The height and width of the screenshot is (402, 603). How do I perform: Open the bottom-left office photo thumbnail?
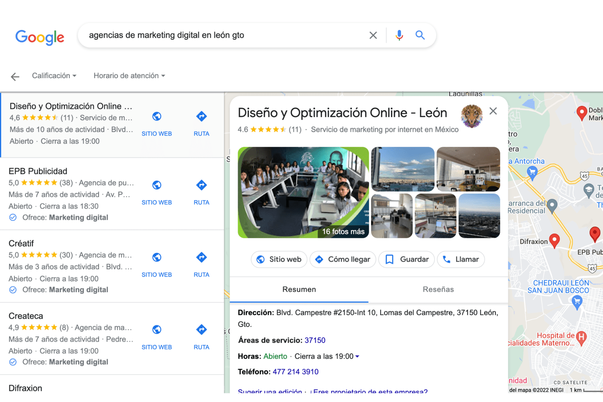(392, 216)
